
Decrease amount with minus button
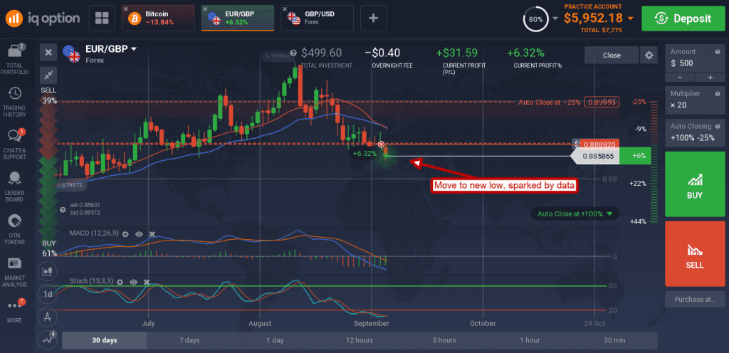[680, 77]
